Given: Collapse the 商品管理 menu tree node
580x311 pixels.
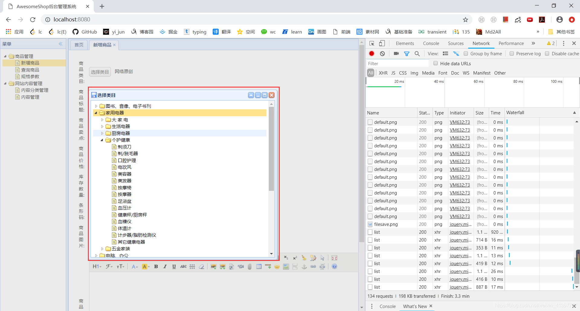Looking at the screenshot, I should (5, 56).
